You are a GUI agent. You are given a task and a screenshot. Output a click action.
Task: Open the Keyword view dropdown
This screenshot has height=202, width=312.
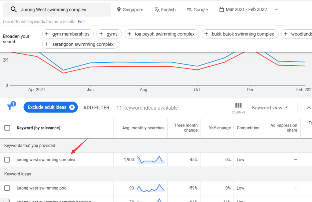point(270,108)
